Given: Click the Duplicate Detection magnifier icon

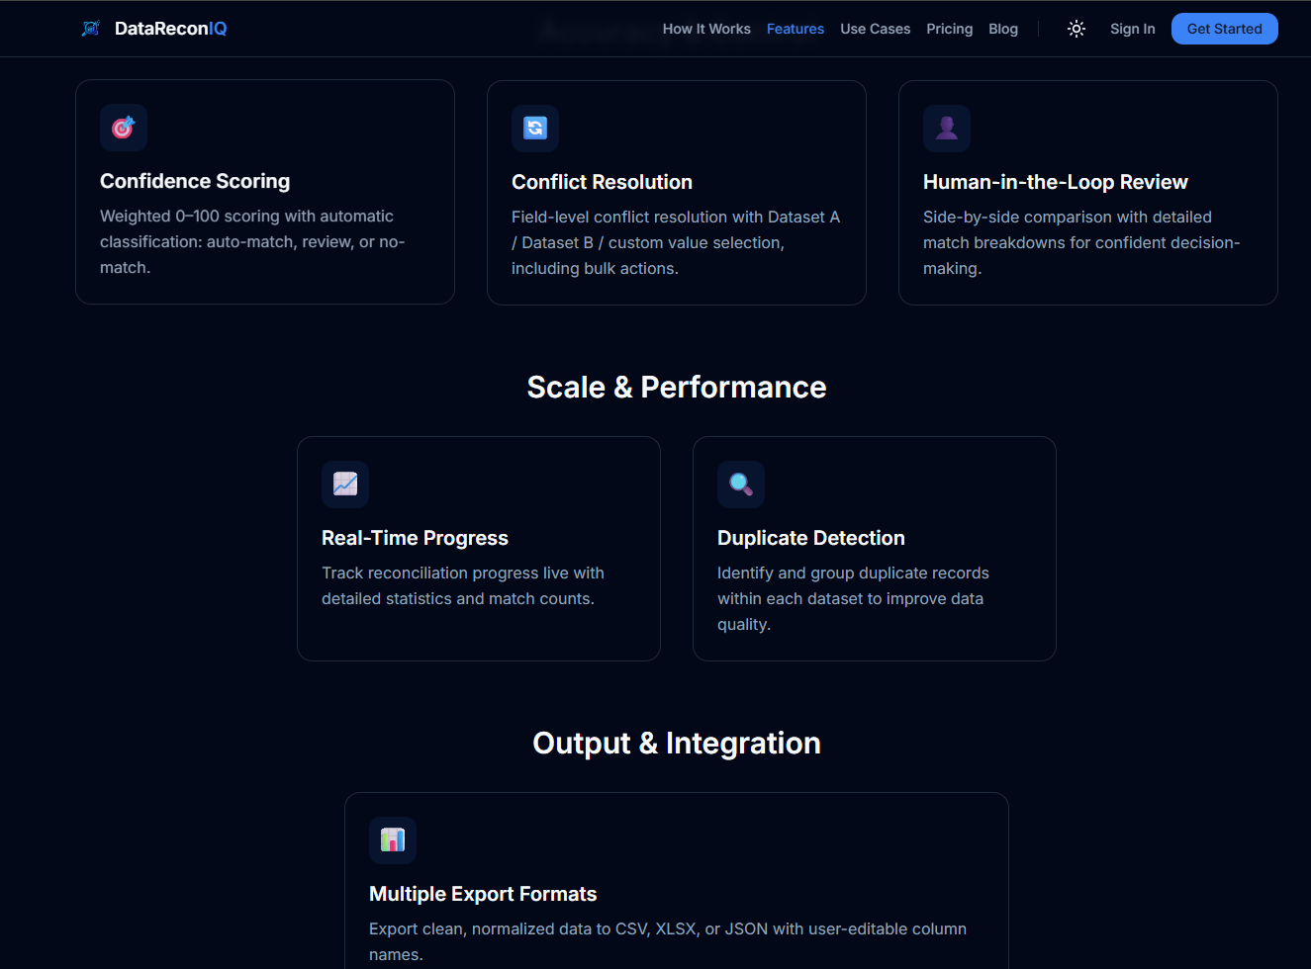Looking at the screenshot, I should (740, 484).
